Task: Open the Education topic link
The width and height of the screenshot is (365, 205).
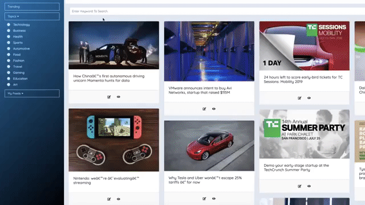Action: point(21,79)
